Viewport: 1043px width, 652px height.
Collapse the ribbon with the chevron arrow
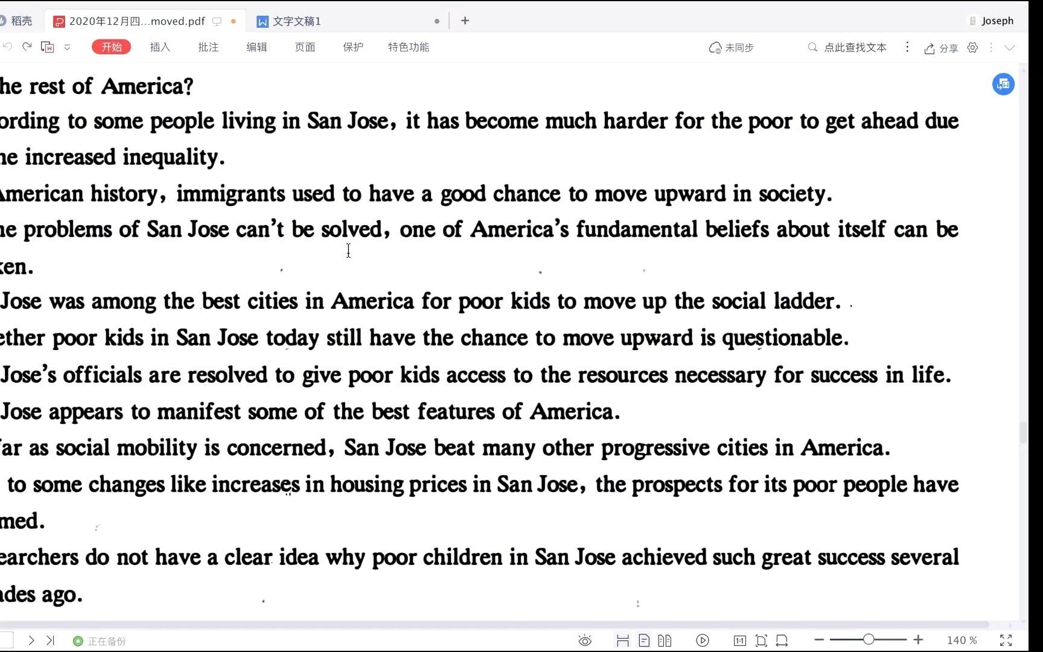[x=1009, y=48]
